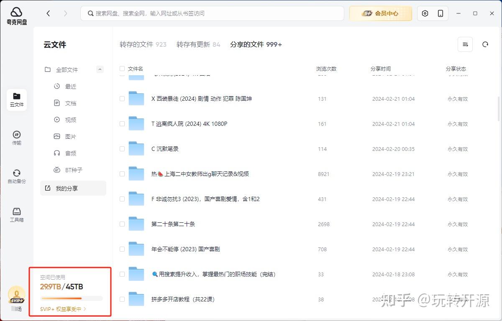502x321 pixels.
Task: Open folder icon of 逃离疯人院 row
Action: [x=136, y=123]
